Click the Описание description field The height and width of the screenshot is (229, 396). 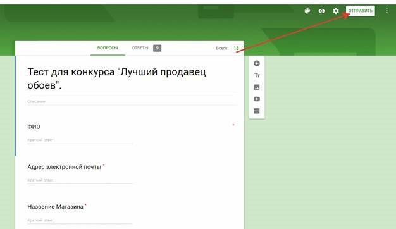(132, 101)
